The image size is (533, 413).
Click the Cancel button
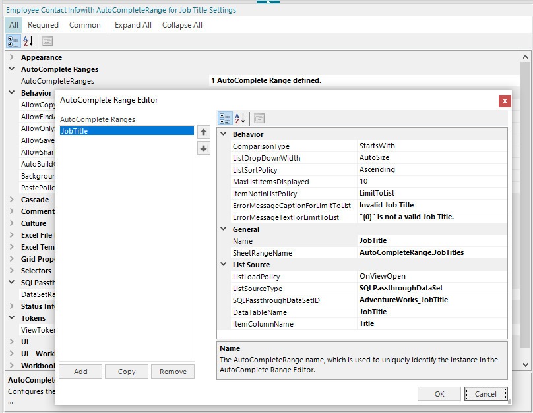pos(486,394)
